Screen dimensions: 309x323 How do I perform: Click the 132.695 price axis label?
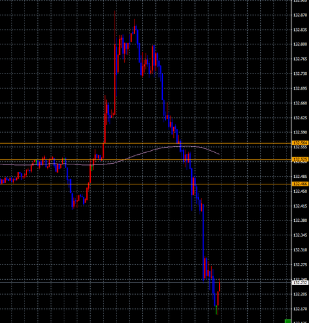pyautogui.click(x=300, y=88)
